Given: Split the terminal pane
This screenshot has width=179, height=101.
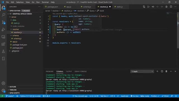Looking at the screenshot, I should coord(162,71).
